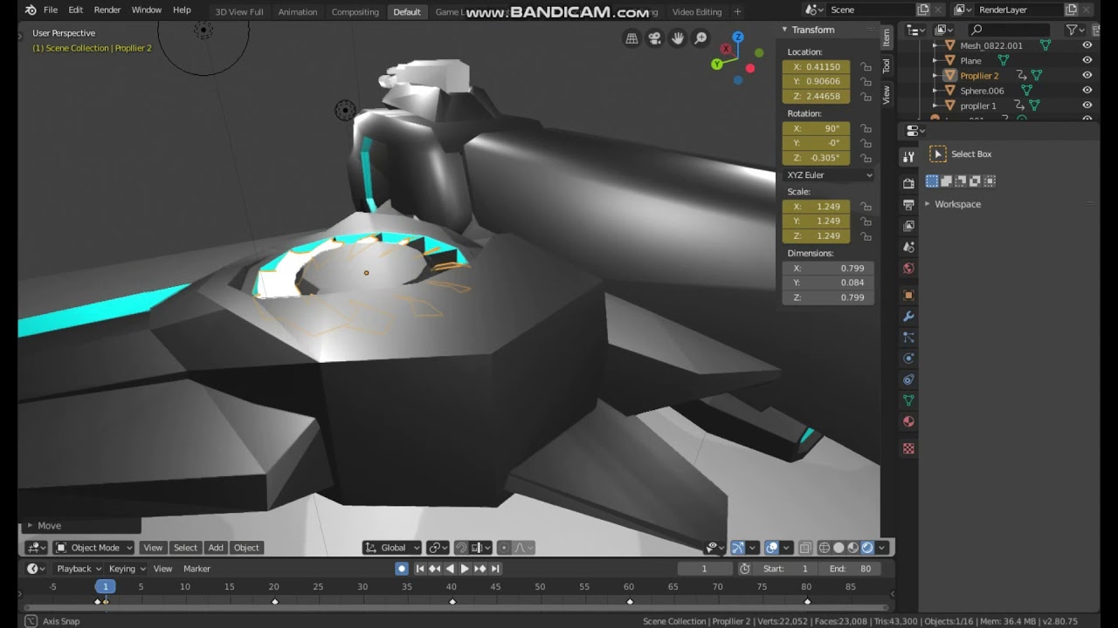Open the Render properties tab icon

point(908,183)
